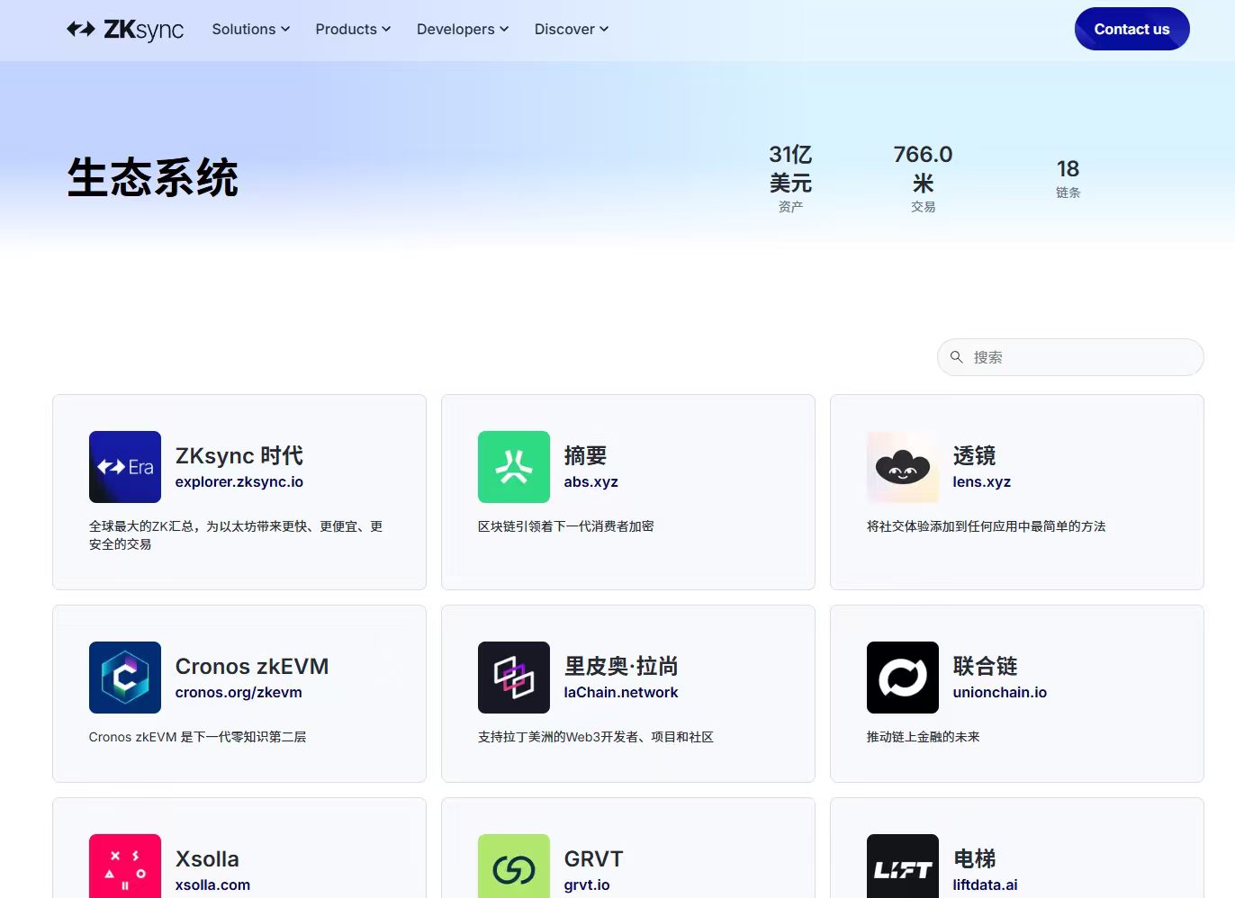Click the ZKsync logo in header
The width and height of the screenshot is (1235, 898).
coord(125,30)
